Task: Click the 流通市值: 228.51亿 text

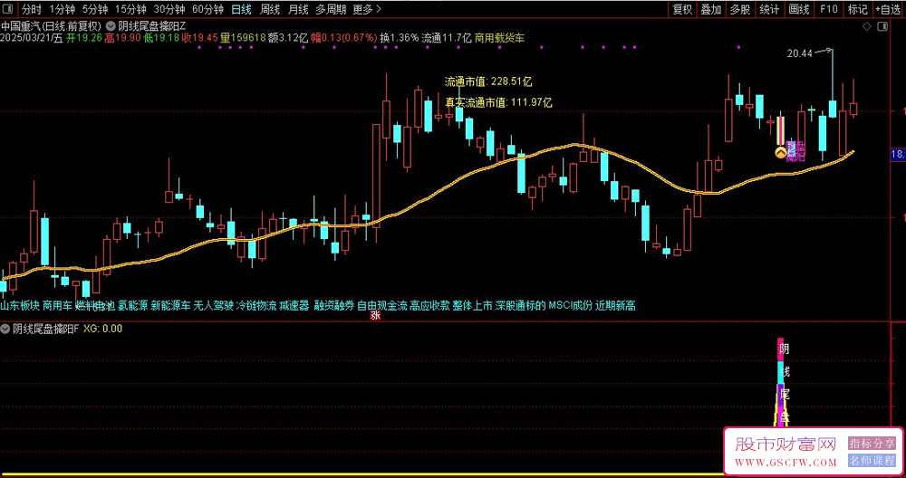Action: 488,81
